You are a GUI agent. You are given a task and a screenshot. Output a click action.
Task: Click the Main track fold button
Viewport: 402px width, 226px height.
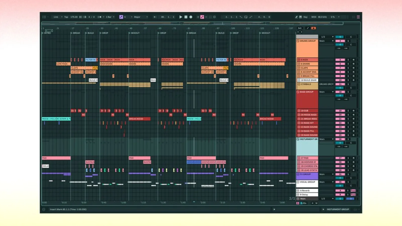[298, 199]
